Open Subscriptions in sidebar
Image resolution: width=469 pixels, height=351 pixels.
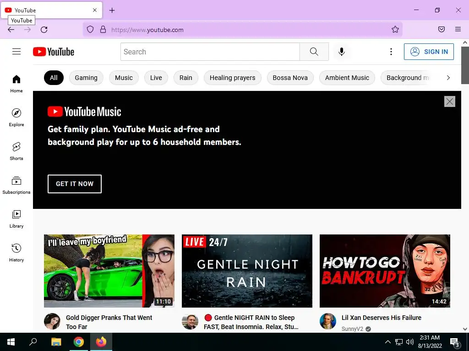tap(16, 186)
